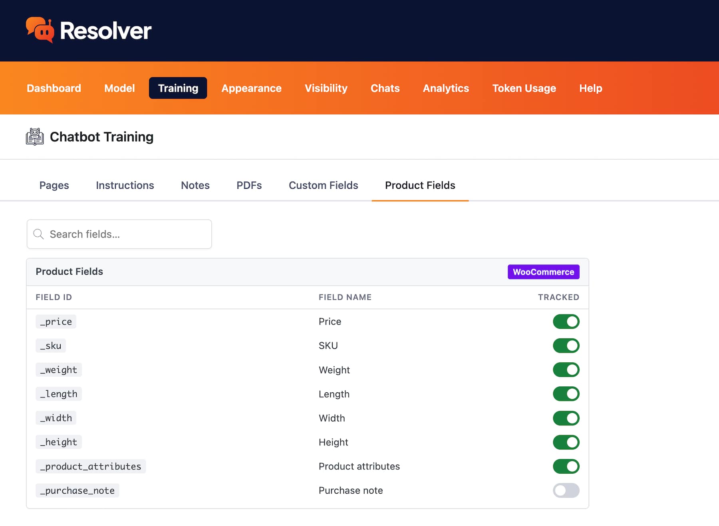Click the Chatbot Training page heading

coord(101,137)
